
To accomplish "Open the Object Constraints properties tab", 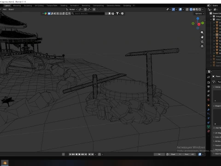I will 209,123.
